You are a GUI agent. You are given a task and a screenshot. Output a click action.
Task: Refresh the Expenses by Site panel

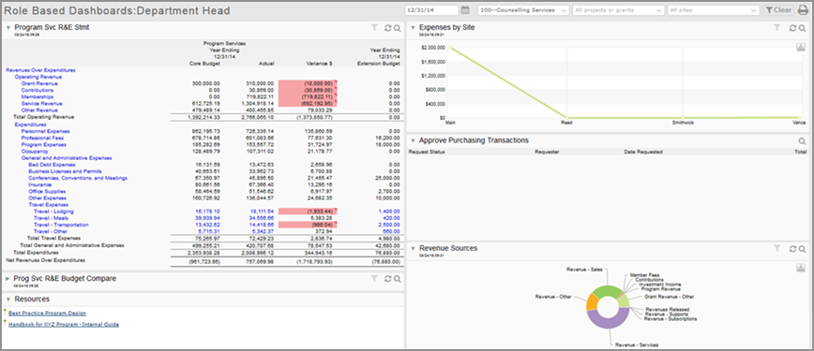pyautogui.click(x=792, y=28)
